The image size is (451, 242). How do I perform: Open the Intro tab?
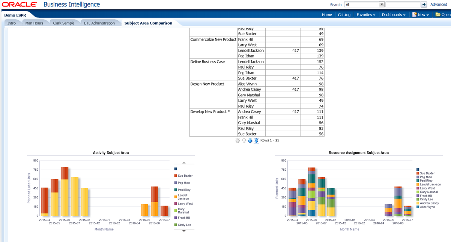12,23
